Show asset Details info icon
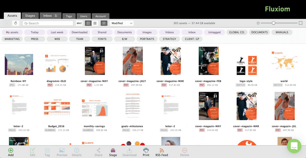 click(77, 150)
